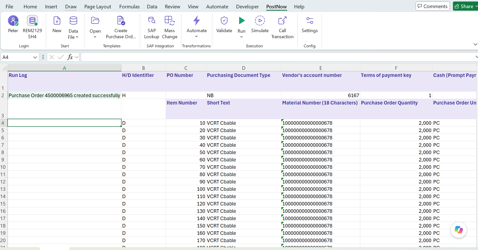
Task: Click the Insert Function fx icon
Action: pyautogui.click(x=70, y=57)
